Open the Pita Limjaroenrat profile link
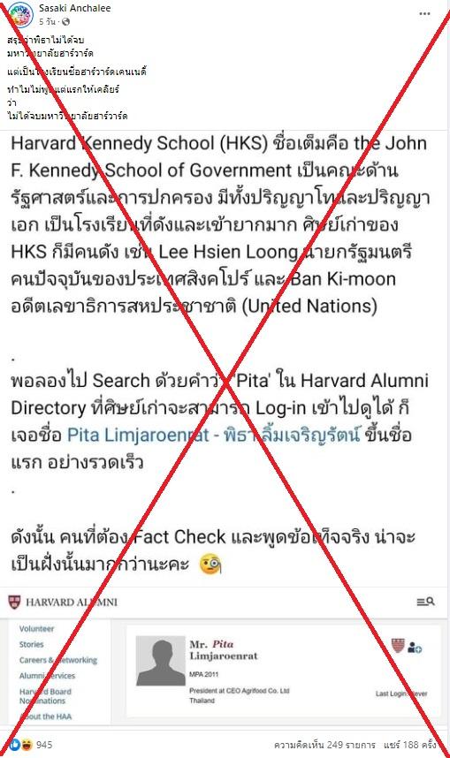Screen dimensions: 450x758 pos(213,435)
